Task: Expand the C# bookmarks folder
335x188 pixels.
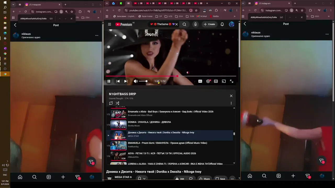Action: click(158, 16)
